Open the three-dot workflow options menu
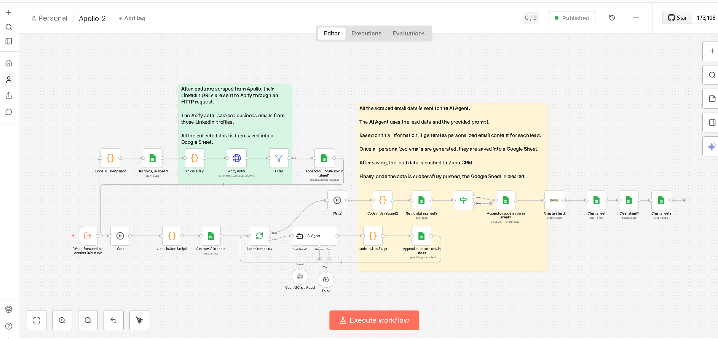The image size is (718, 339). (636, 18)
